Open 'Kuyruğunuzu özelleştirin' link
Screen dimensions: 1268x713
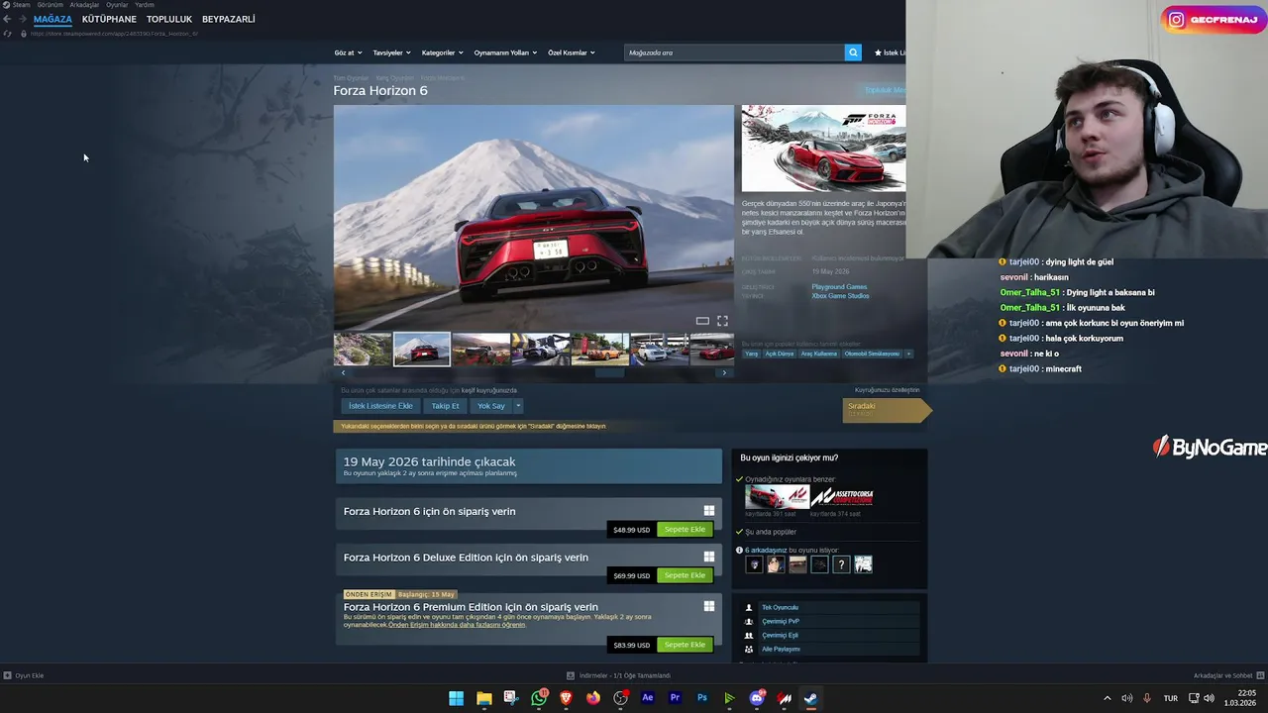(887, 390)
